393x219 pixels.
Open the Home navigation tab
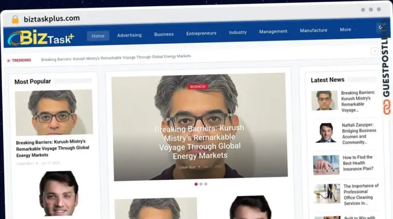(98, 36)
